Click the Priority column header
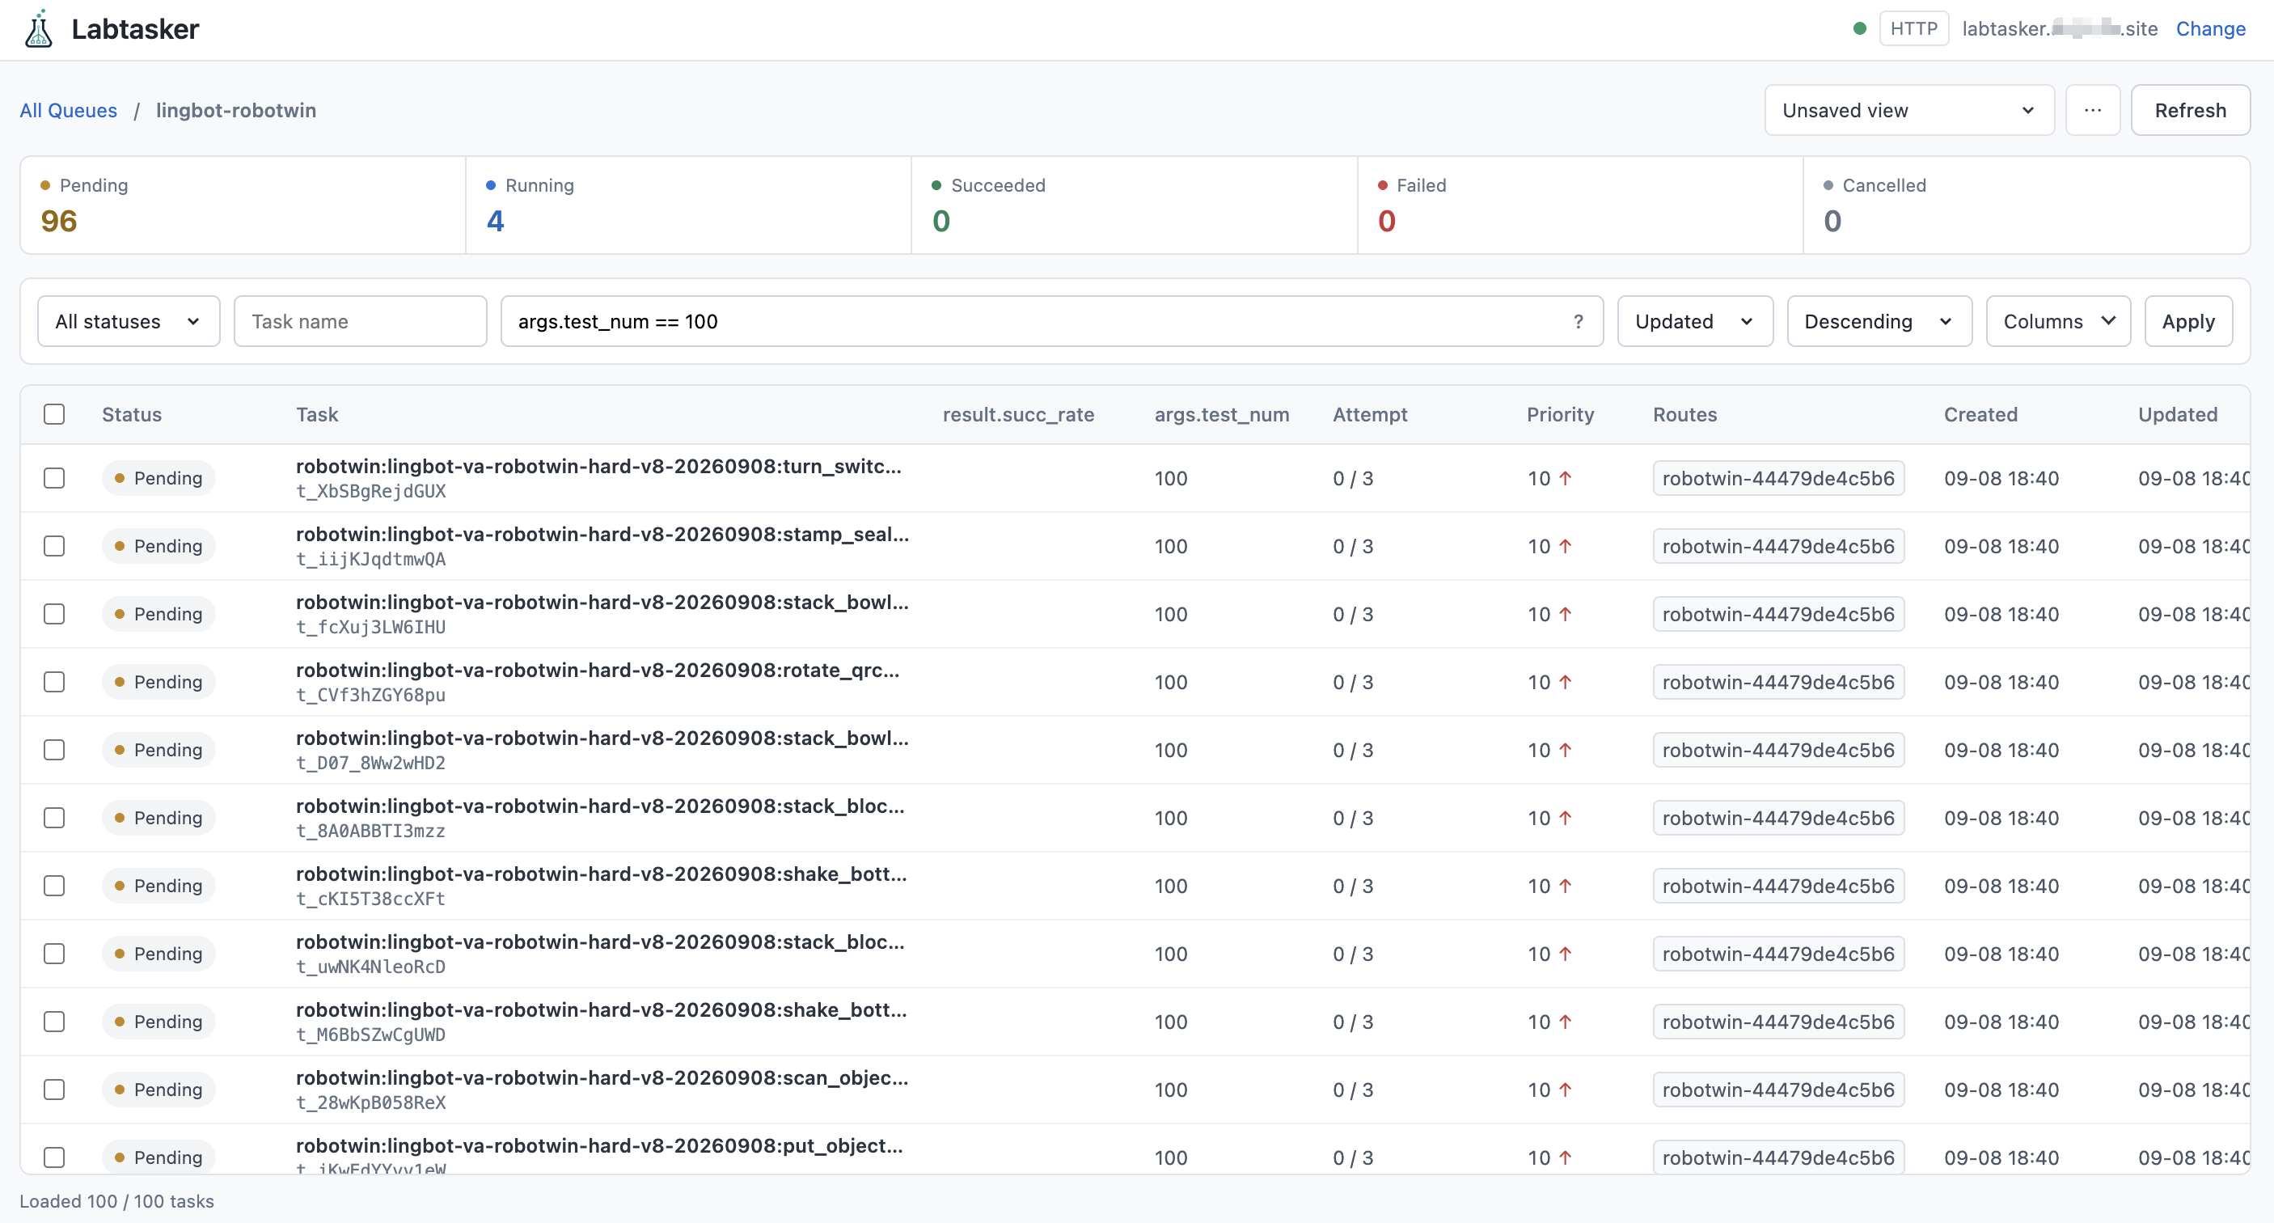Viewport: 2274px width, 1223px height. [1560, 414]
